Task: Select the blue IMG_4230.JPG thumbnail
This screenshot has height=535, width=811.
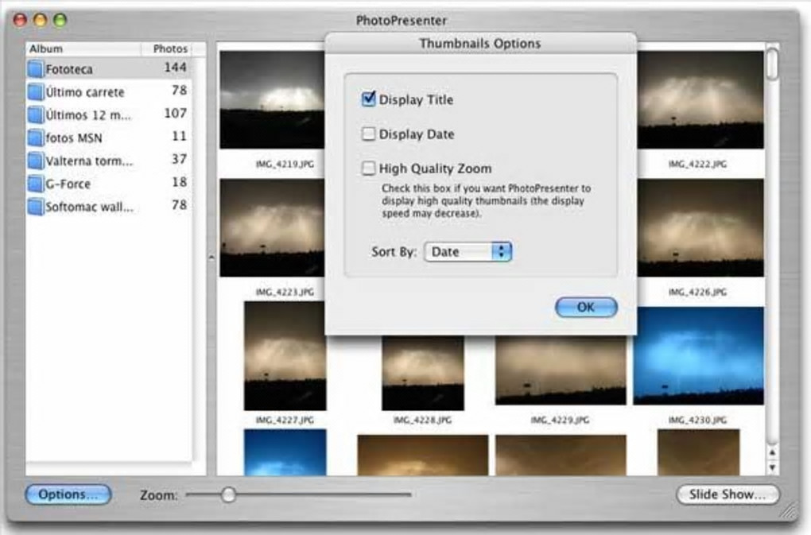Action: click(698, 355)
